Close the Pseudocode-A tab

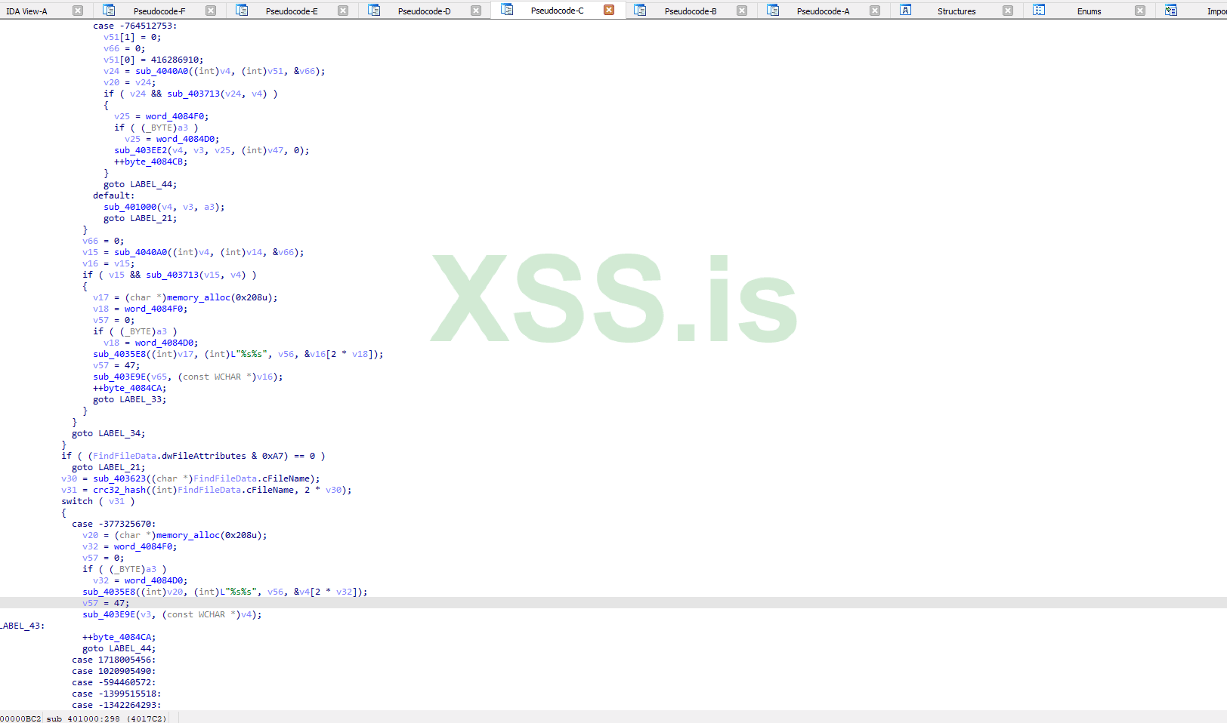pos(875,11)
